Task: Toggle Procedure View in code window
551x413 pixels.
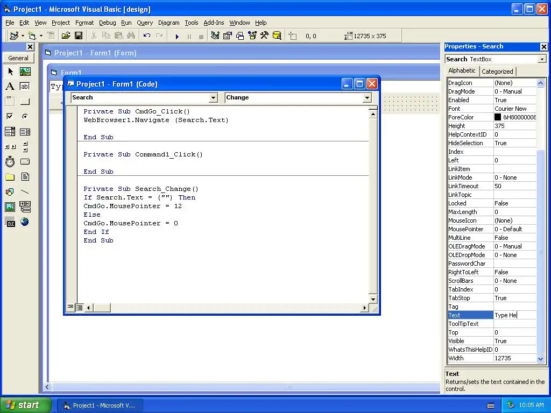Action: click(70, 308)
